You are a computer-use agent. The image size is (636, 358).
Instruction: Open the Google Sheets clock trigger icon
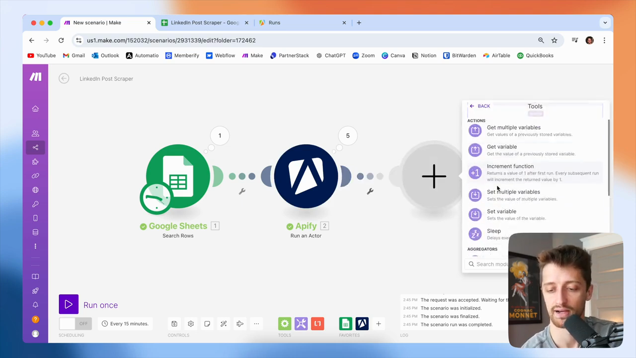[156, 198]
